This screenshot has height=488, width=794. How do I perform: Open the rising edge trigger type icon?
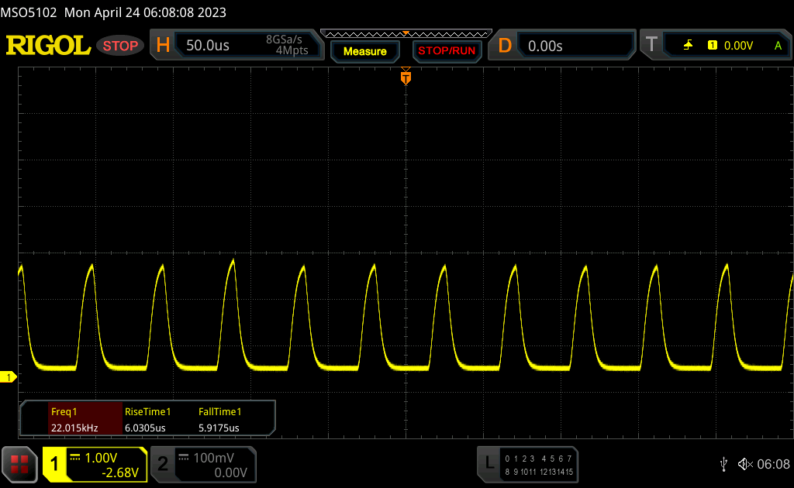tap(688, 46)
